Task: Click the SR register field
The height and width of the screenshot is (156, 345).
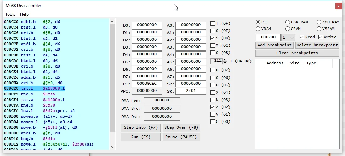Action: point(191,91)
